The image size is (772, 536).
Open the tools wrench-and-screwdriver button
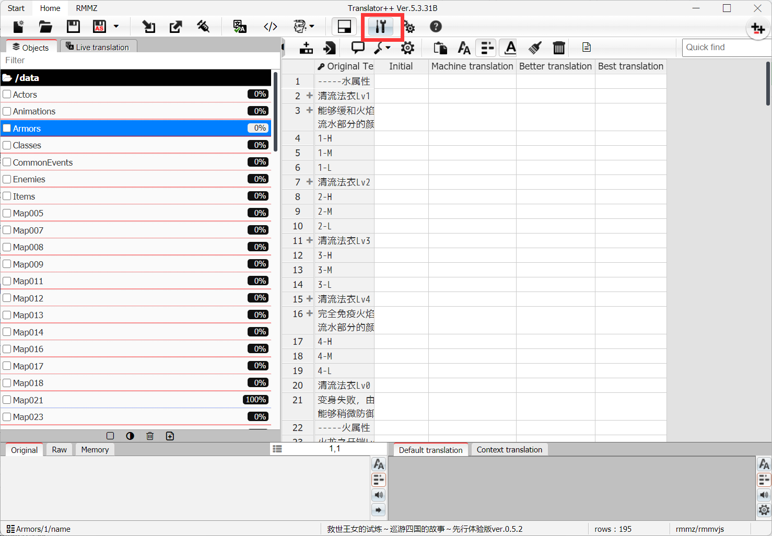[x=381, y=27]
